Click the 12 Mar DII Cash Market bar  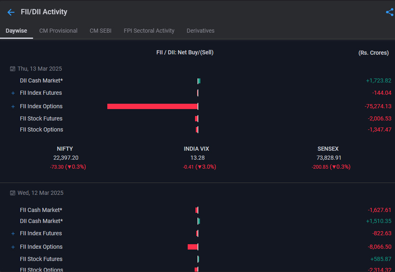tap(199, 221)
